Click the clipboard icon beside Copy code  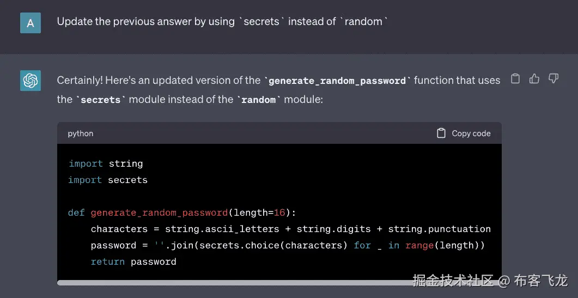pos(441,133)
